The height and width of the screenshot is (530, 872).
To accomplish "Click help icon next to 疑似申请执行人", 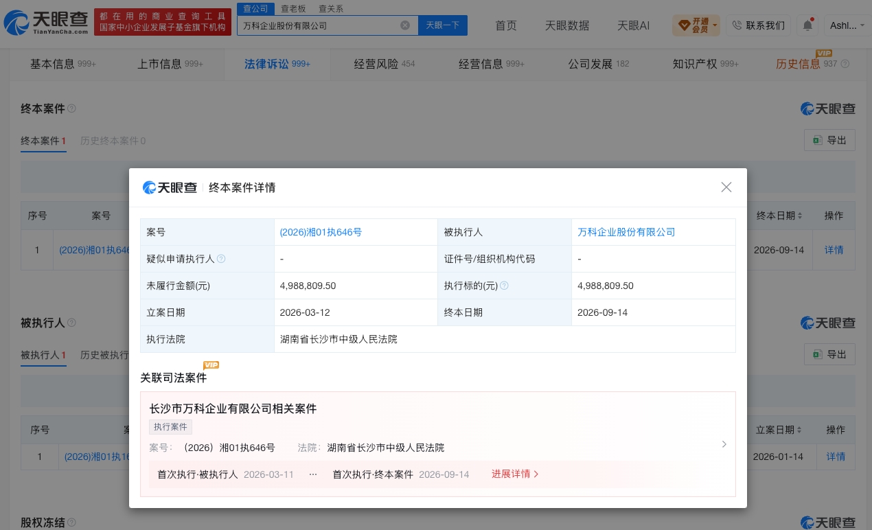I will 221,259.
